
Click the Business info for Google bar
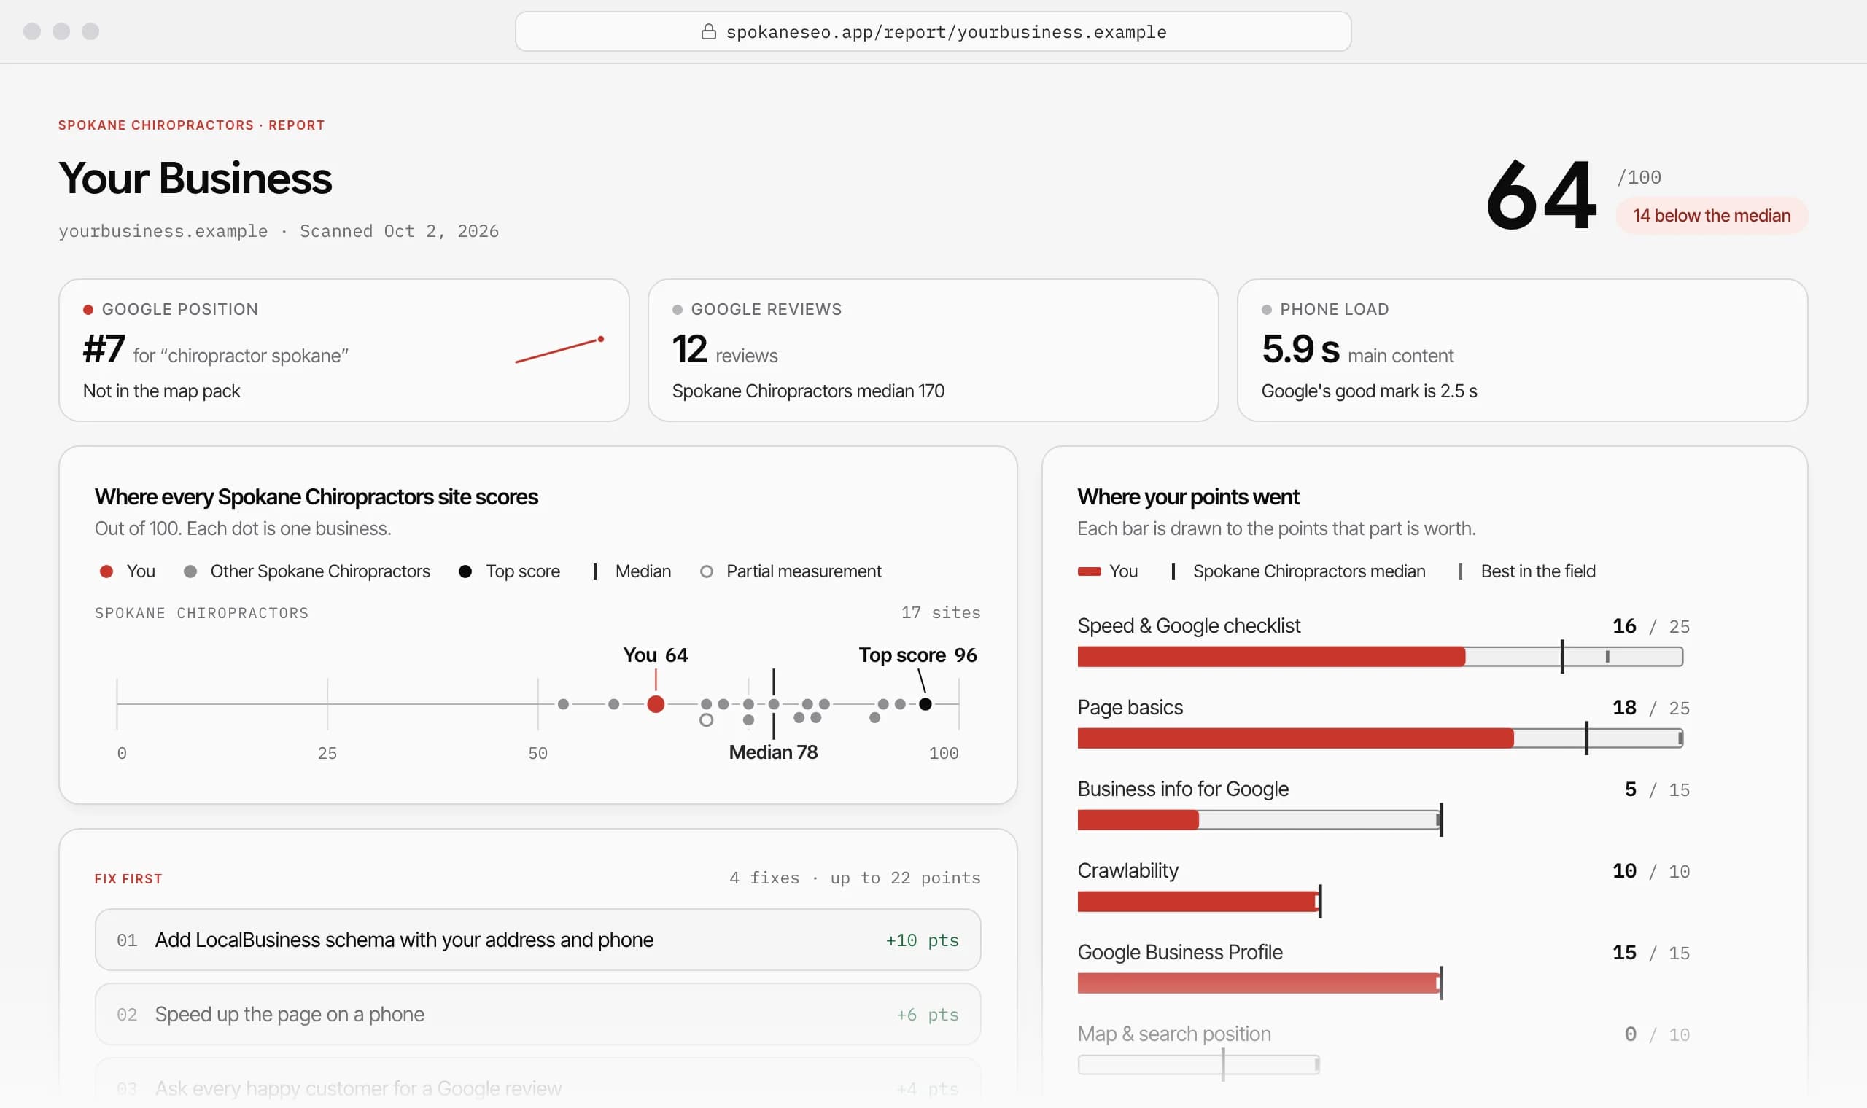[x=1259, y=820]
